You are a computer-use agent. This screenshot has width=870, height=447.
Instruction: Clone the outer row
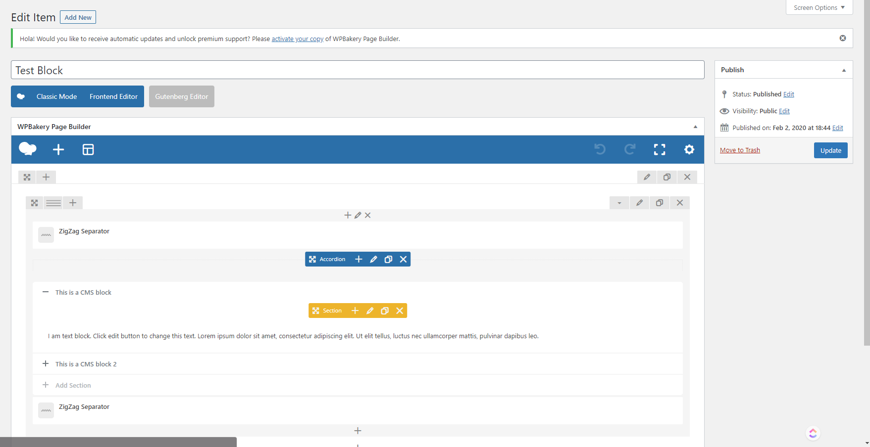[x=667, y=177]
